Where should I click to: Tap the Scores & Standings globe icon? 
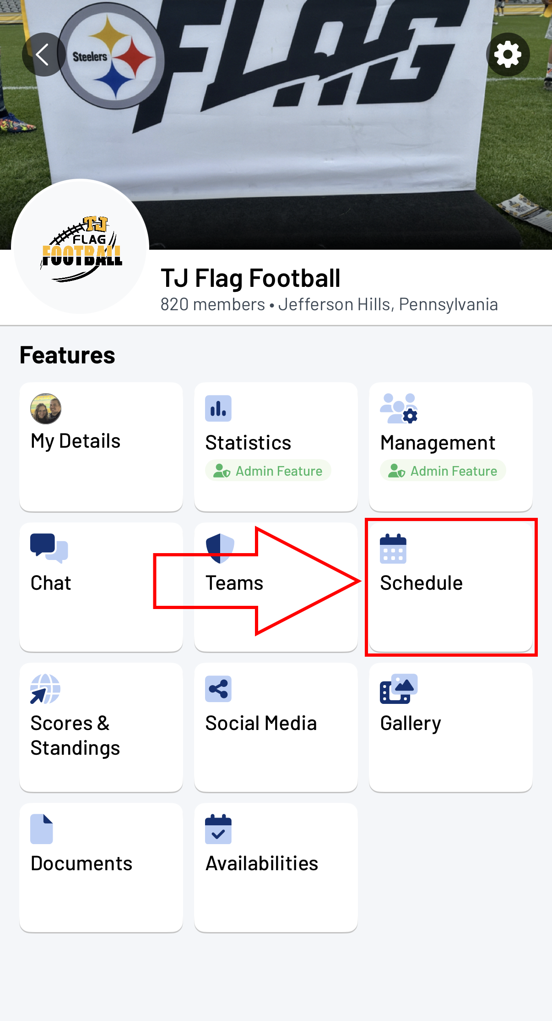click(x=45, y=689)
